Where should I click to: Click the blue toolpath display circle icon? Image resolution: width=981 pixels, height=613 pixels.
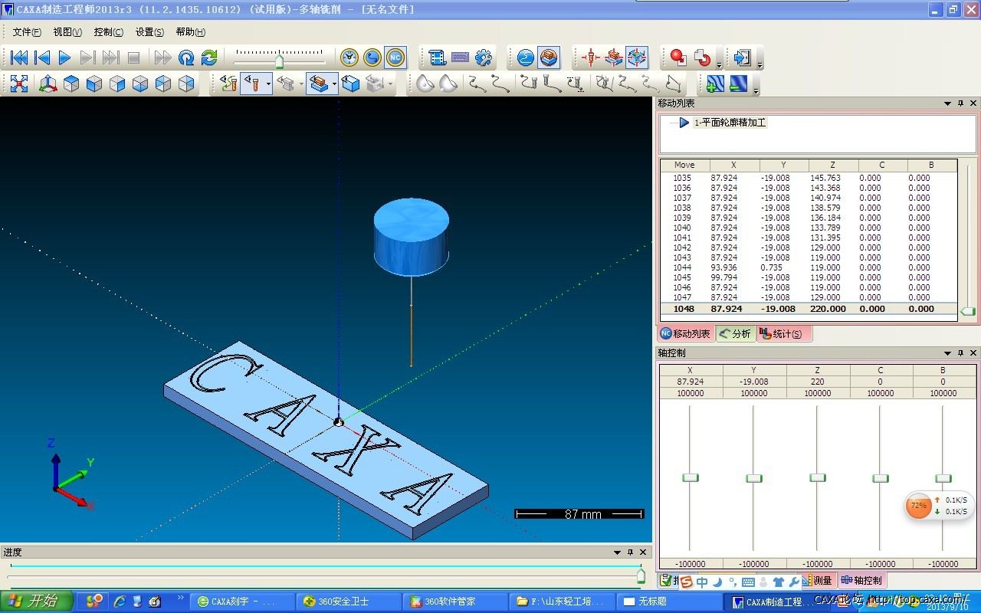(526, 57)
